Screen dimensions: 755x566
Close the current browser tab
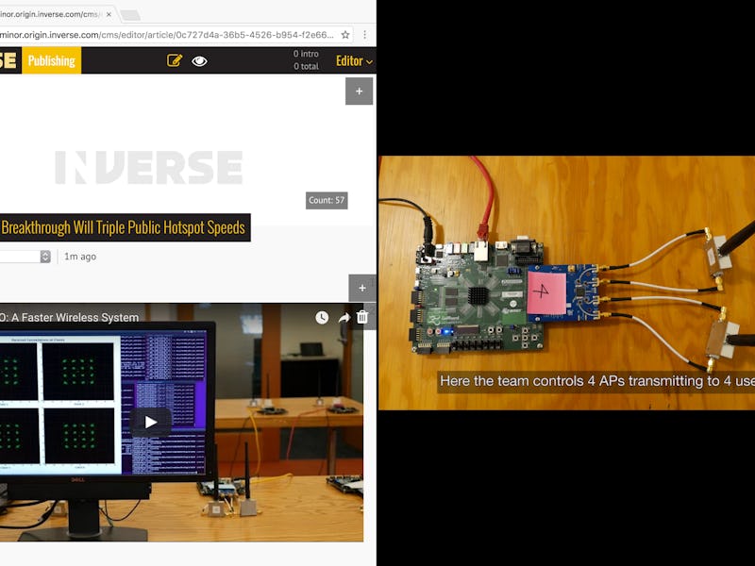click(x=110, y=15)
